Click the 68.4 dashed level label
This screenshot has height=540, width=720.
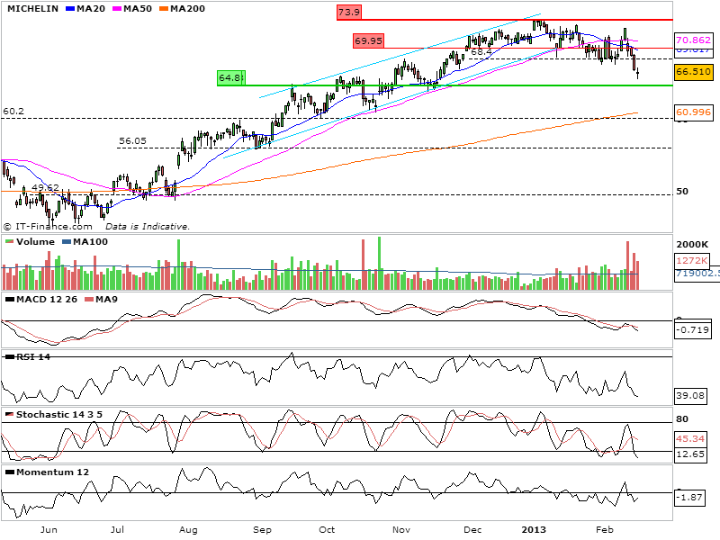click(481, 52)
